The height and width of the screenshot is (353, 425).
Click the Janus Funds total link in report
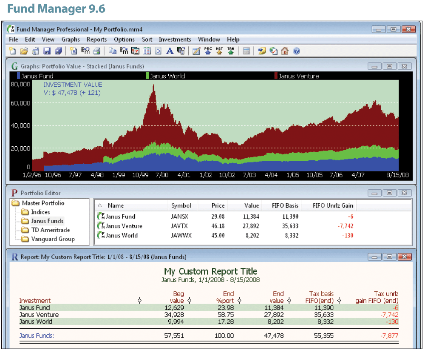tap(37, 336)
